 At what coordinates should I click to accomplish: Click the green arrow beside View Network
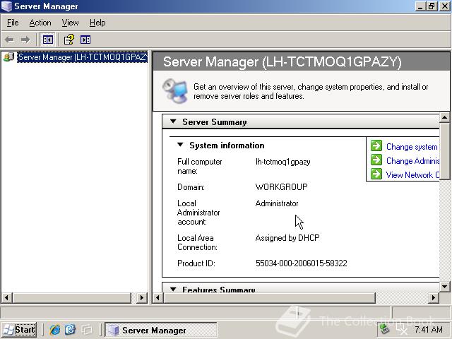[376, 174]
